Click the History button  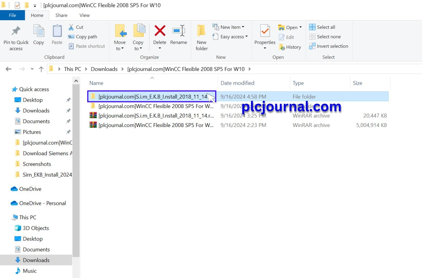click(290, 47)
